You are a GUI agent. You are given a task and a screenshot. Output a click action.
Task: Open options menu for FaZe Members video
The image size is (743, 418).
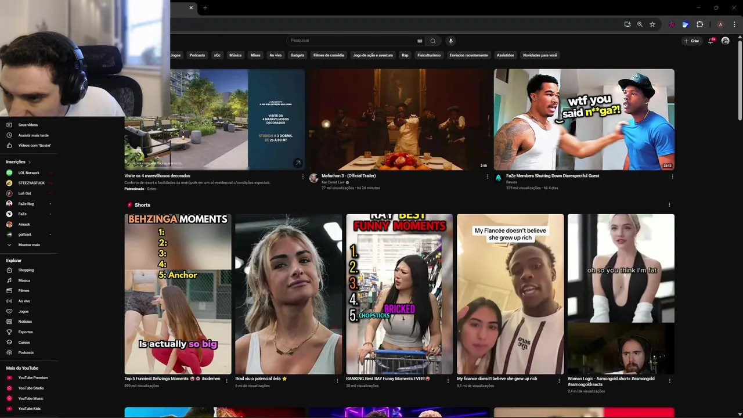(672, 176)
